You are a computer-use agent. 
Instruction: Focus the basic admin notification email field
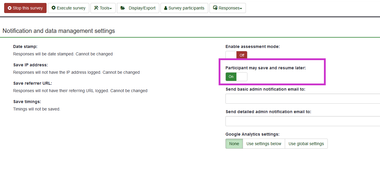[303, 99]
